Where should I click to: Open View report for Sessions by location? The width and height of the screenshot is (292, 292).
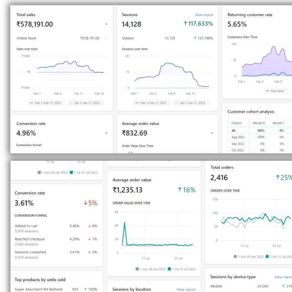click(x=186, y=289)
